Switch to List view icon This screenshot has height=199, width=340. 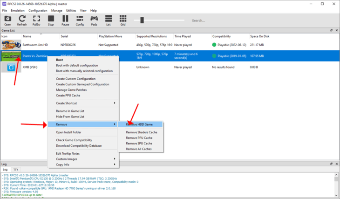tap(109, 21)
